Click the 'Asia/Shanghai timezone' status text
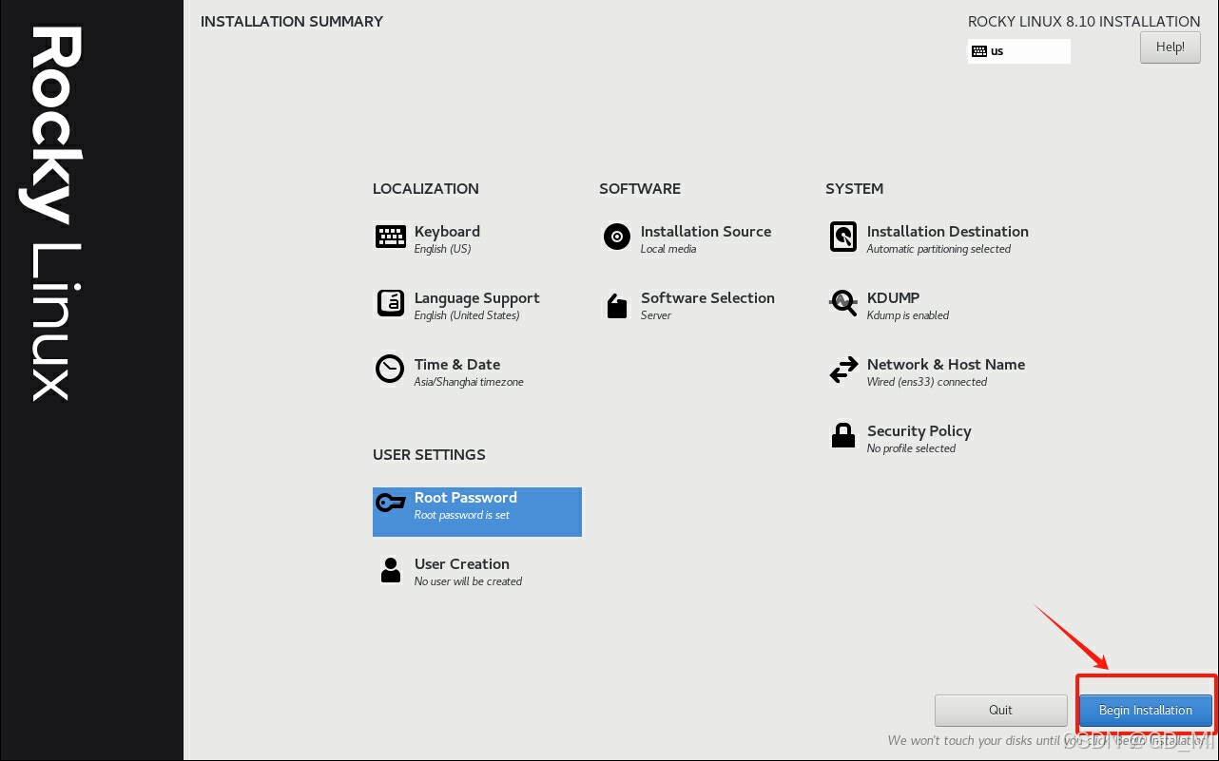Screen dimensions: 1219x761 pos(469,382)
